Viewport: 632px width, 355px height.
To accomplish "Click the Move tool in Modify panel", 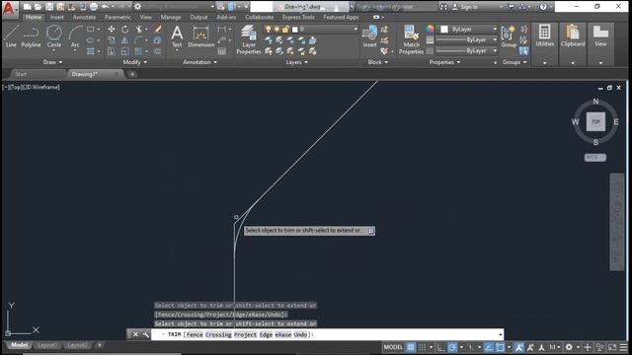I will (112, 29).
